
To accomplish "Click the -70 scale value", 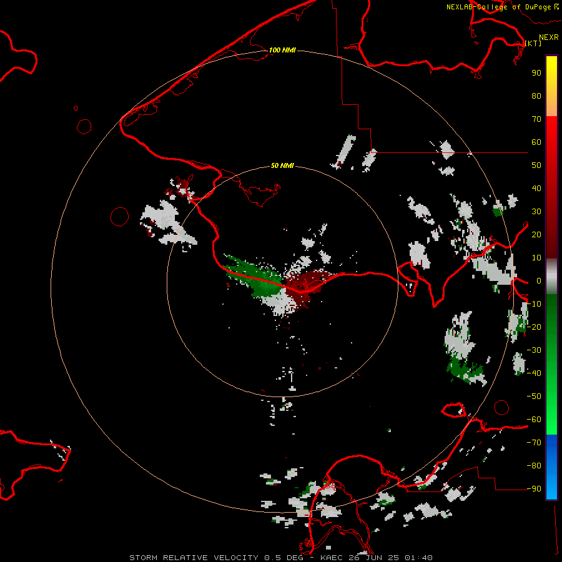I will click(534, 443).
